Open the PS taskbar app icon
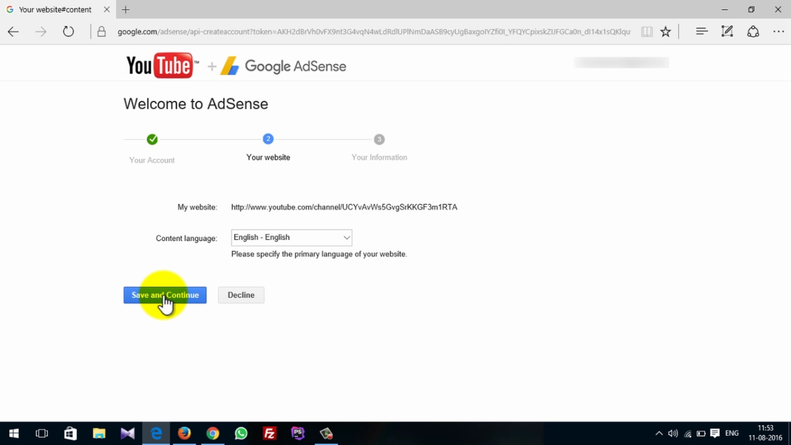Image resolution: width=791 pixels, height=445 pixels. [298, 433]
